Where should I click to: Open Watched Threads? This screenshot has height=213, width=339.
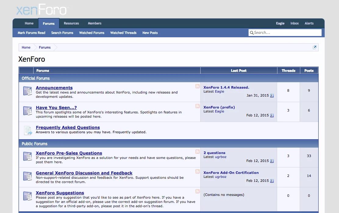pyautogui.click(x=123, y=33)
